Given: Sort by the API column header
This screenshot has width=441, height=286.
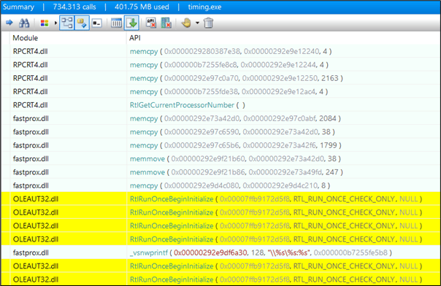Looking at the screenshot, I should click(135, 38).
